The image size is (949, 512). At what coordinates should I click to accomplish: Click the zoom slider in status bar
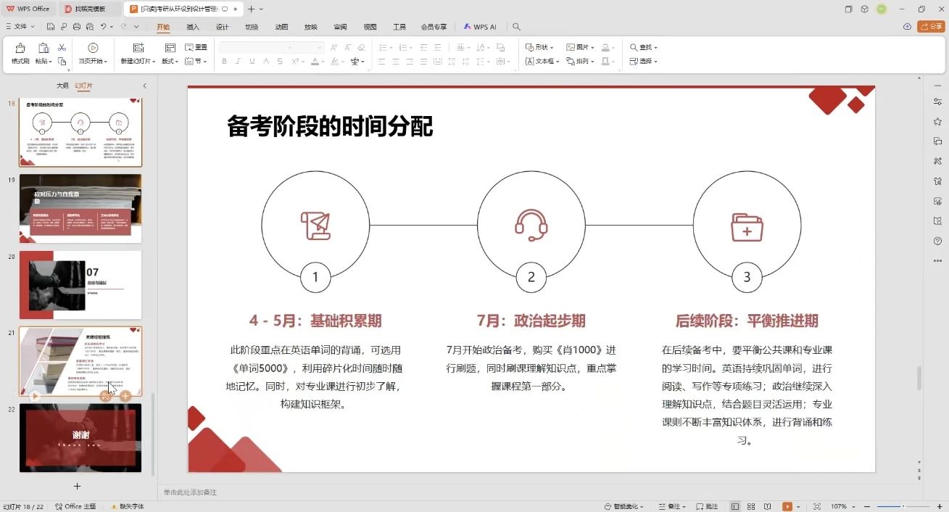[x=903, y=506]
